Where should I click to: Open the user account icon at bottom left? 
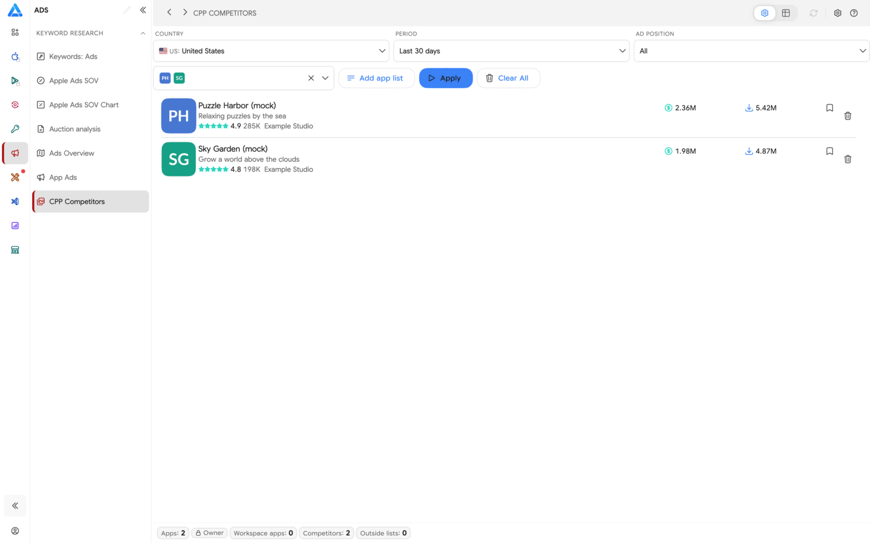(x=15, y=531)
